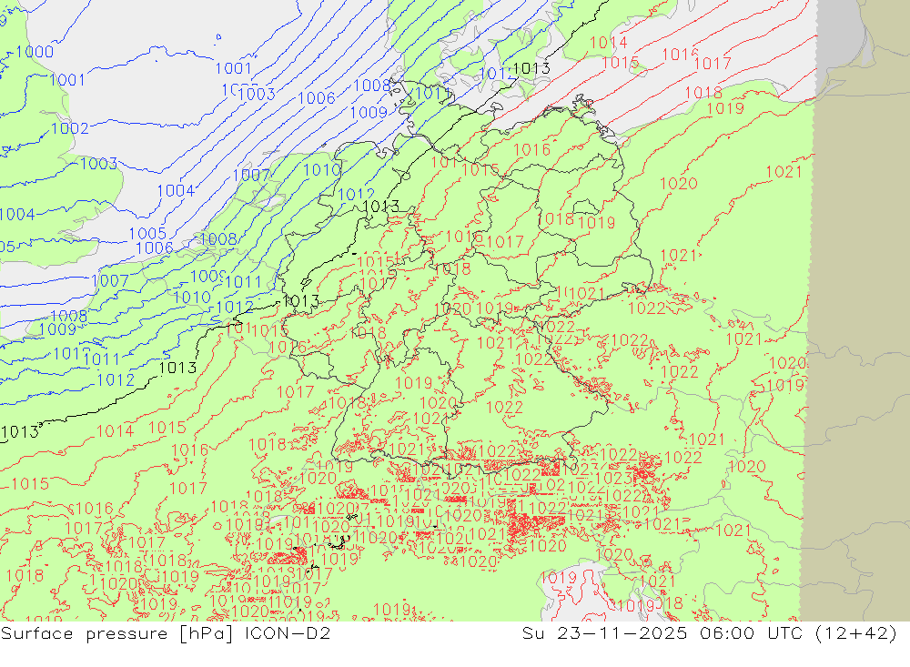Viewport: 910px width, 667px height.
Task: Click the "Surface pressure [hPa]" caption text
Action: click(116, 633)
